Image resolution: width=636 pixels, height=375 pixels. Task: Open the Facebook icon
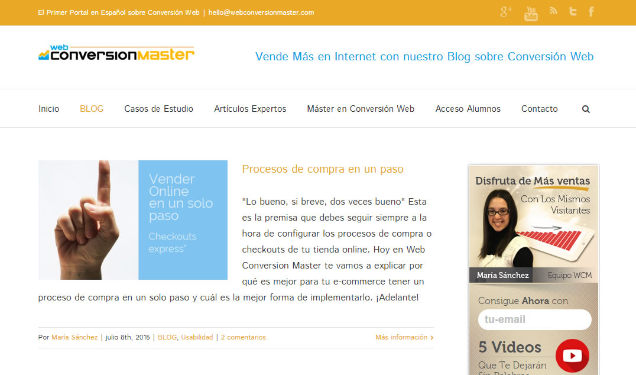click(x=591, y=11)
